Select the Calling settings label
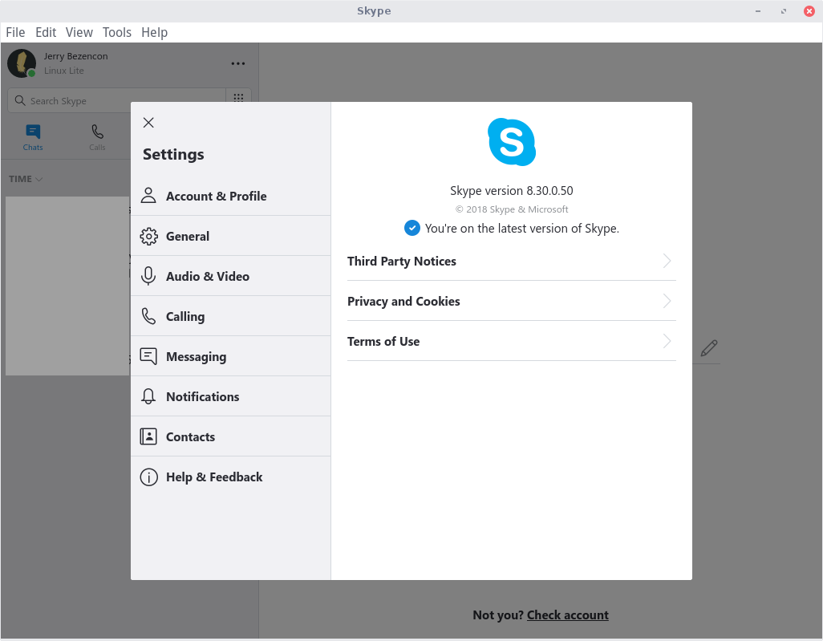The width and height of the screenshot is (823, 641). pos(185,317)
